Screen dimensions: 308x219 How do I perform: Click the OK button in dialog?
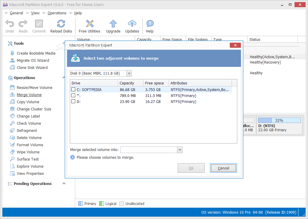(191, 168)
